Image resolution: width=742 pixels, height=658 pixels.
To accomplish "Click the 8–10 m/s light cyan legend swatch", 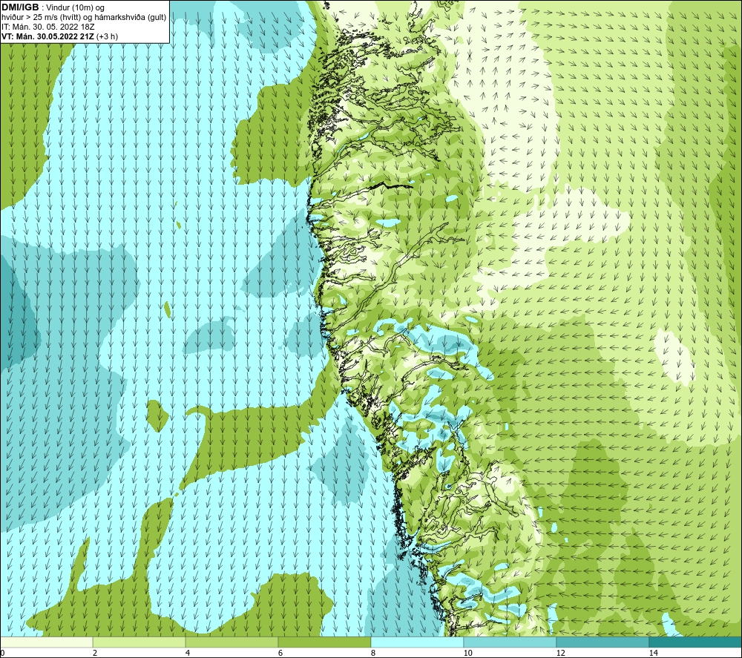I will pos(417,642).
